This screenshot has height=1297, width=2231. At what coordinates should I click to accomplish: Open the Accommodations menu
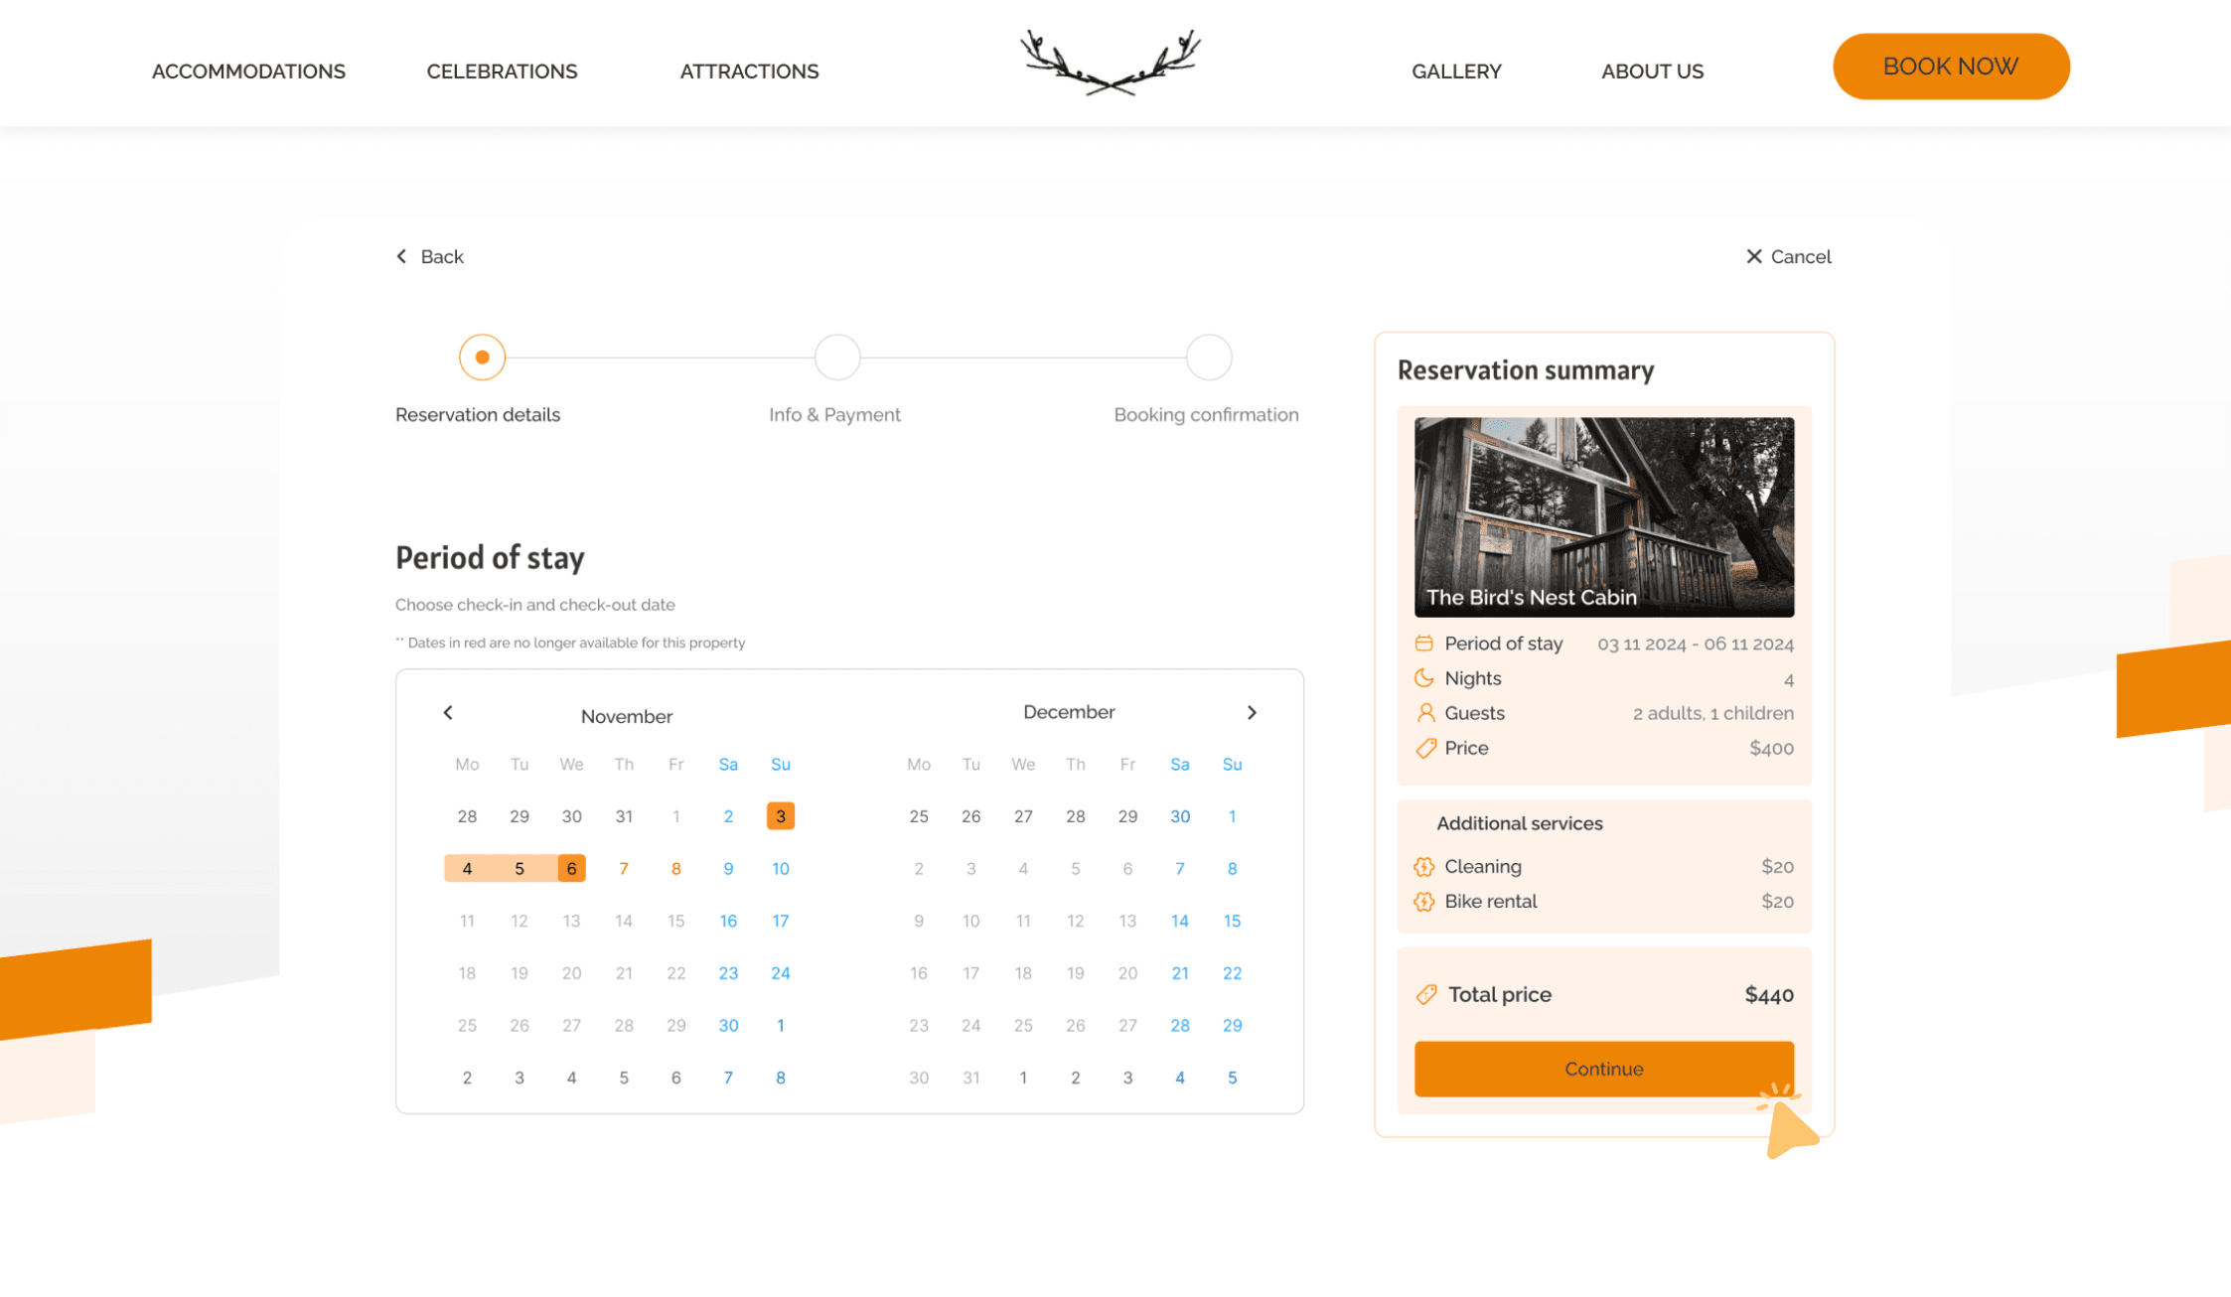pyautogui.click(x=248, y=72)
